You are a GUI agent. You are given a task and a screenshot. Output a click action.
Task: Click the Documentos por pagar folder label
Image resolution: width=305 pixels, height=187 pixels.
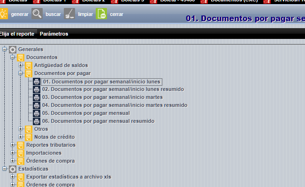tap(62, 74)
